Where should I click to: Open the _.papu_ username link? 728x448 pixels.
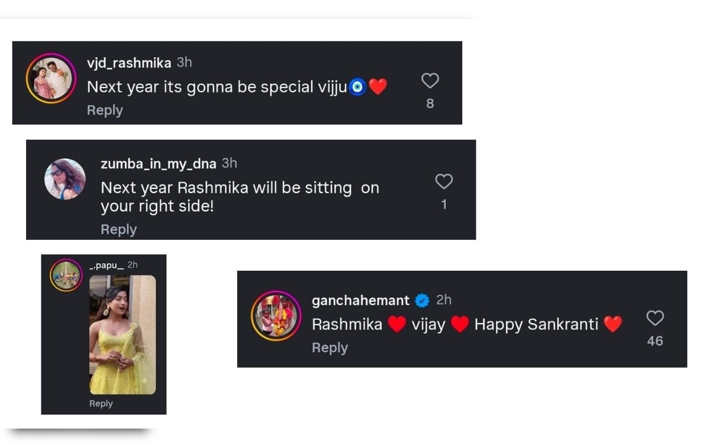pos(106,265)
